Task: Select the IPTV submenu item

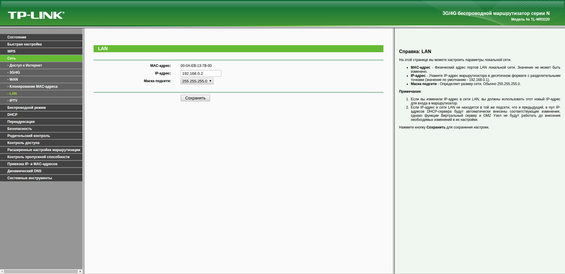Action: [x=41, y=101]
